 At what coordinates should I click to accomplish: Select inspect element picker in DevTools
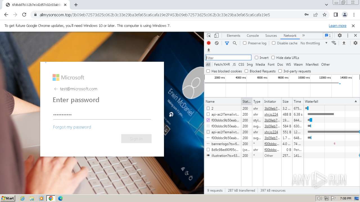coord(209,36)
